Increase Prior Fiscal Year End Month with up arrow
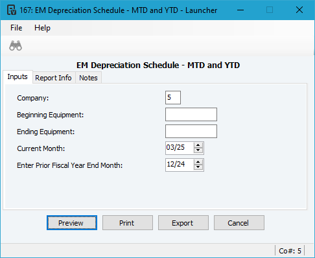 (198, 162)
